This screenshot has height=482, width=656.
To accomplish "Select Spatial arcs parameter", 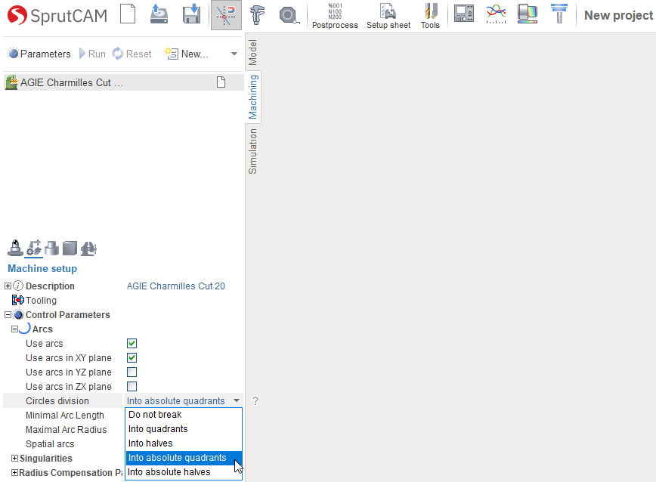I will point(50,444).
